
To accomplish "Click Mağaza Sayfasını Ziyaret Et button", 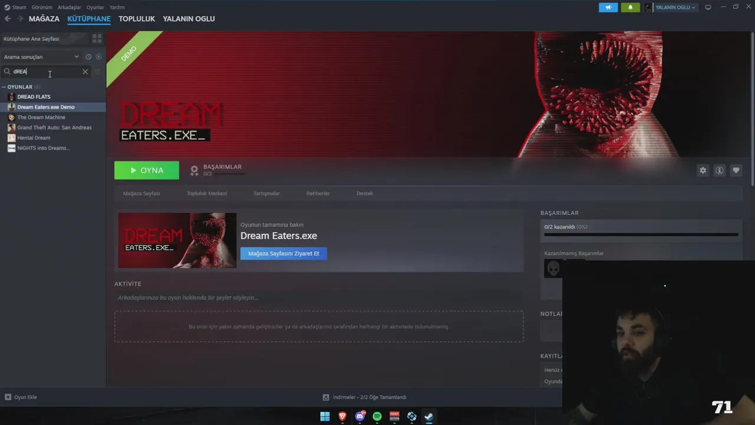I will [284, 253].
